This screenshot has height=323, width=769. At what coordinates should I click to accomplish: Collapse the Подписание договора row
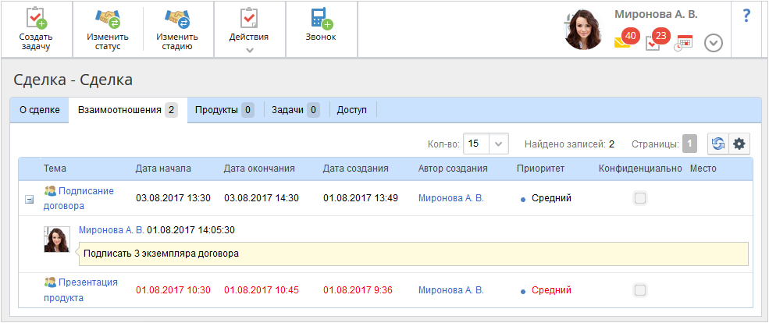click(30, 199)
